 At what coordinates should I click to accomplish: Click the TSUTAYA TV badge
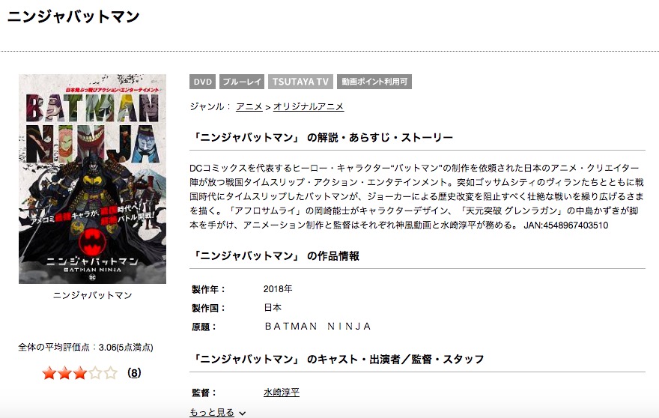point(300,82)
